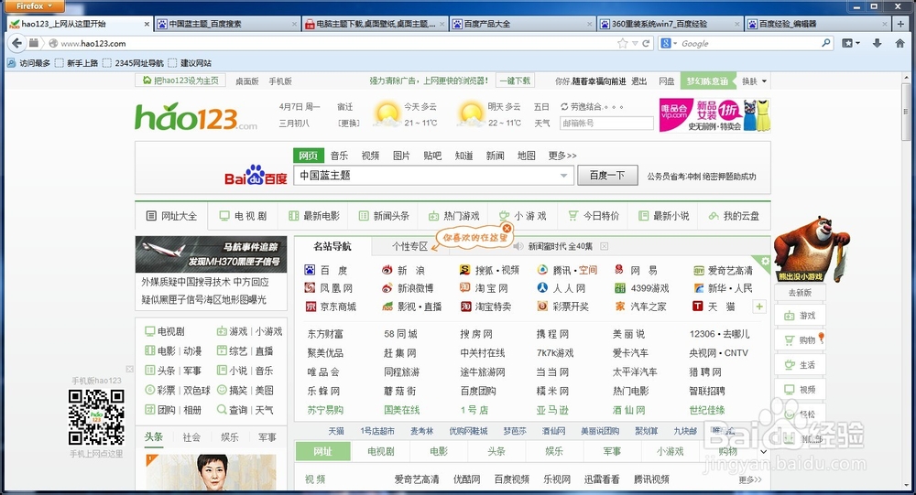Click 退出 logout link
This screenshot has height=495, width=916.
[639, 81]
